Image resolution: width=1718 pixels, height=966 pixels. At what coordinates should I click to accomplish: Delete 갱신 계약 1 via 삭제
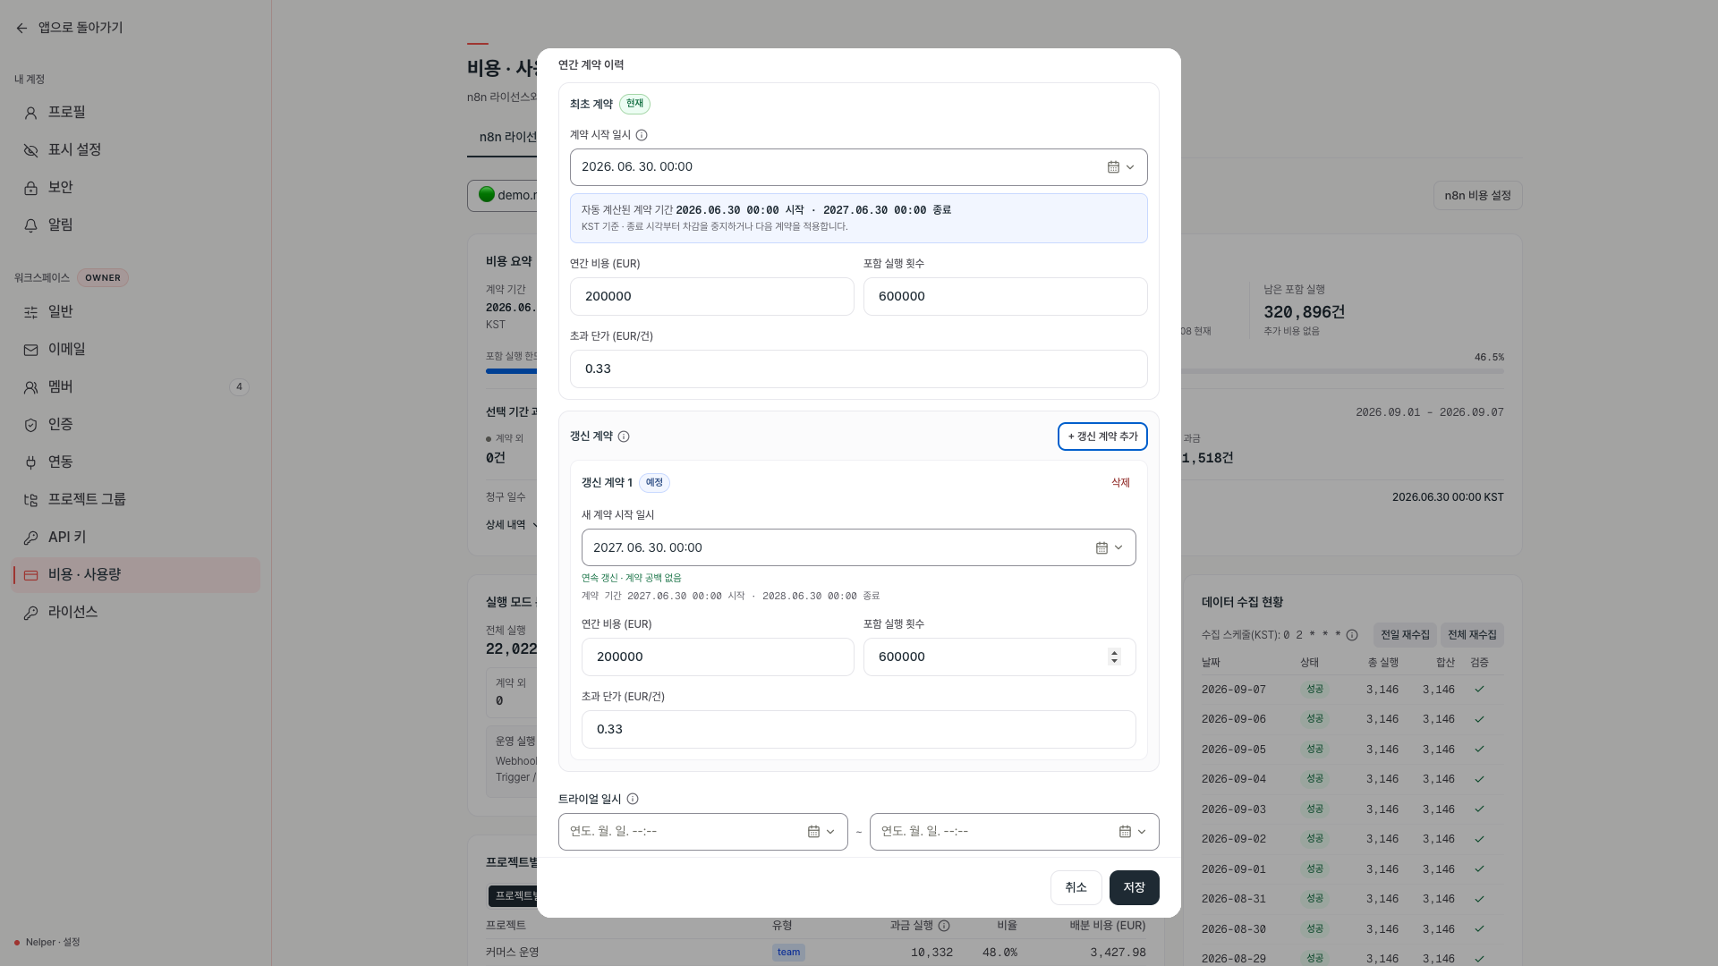coord(1120,483)
